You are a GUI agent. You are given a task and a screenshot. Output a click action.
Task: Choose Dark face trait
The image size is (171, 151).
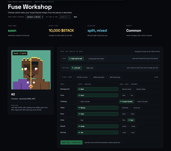[x=98, y=95]
